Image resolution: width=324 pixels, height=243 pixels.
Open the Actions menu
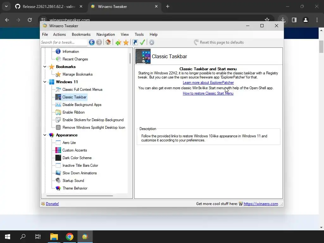pos(59,34)
